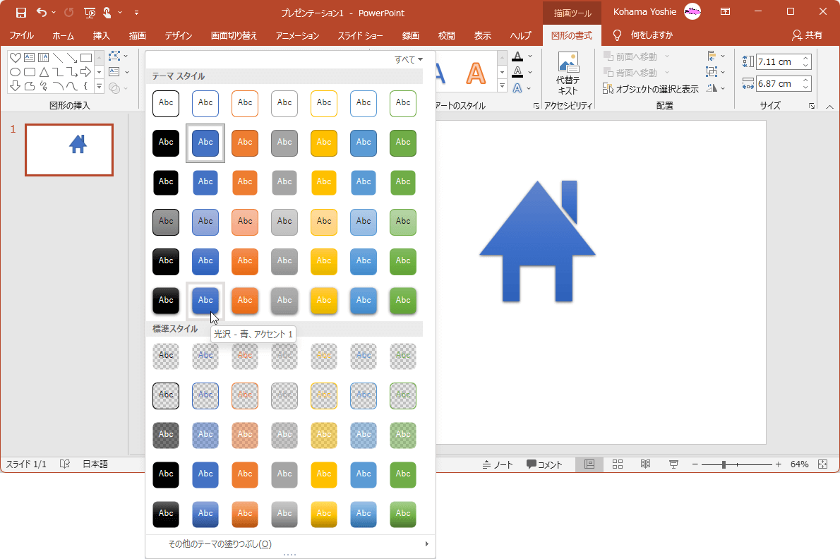Screen dimensions: 840x559
Task: Click the Align objects icon
Action: 712,56
